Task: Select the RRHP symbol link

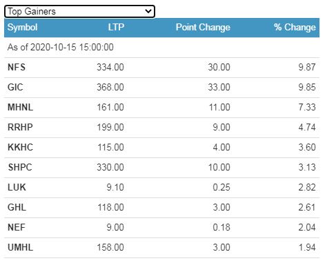Action: 20,127
